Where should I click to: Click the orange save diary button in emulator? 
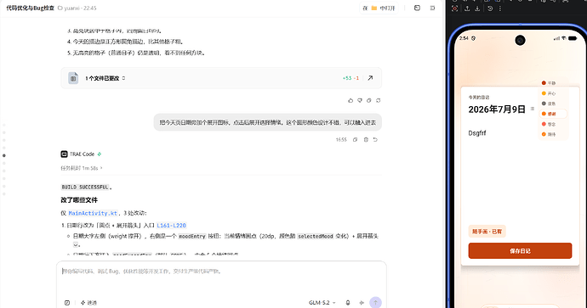click(x=520, y=251)
